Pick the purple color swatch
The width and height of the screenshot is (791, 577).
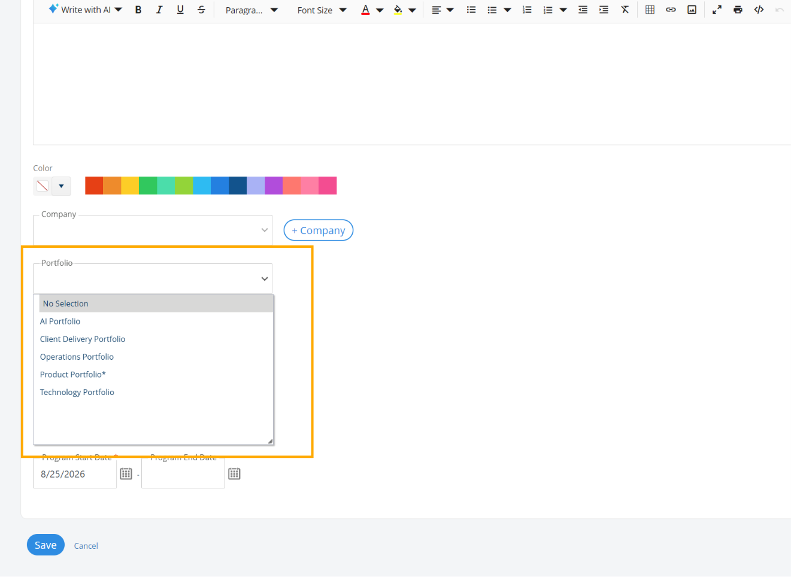pyautogui.click(x=274, y=186)
